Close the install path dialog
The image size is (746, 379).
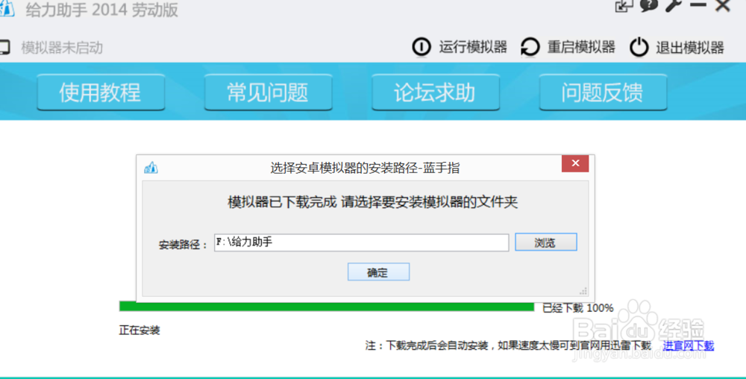pyautogui.click(x=575, y=163)
